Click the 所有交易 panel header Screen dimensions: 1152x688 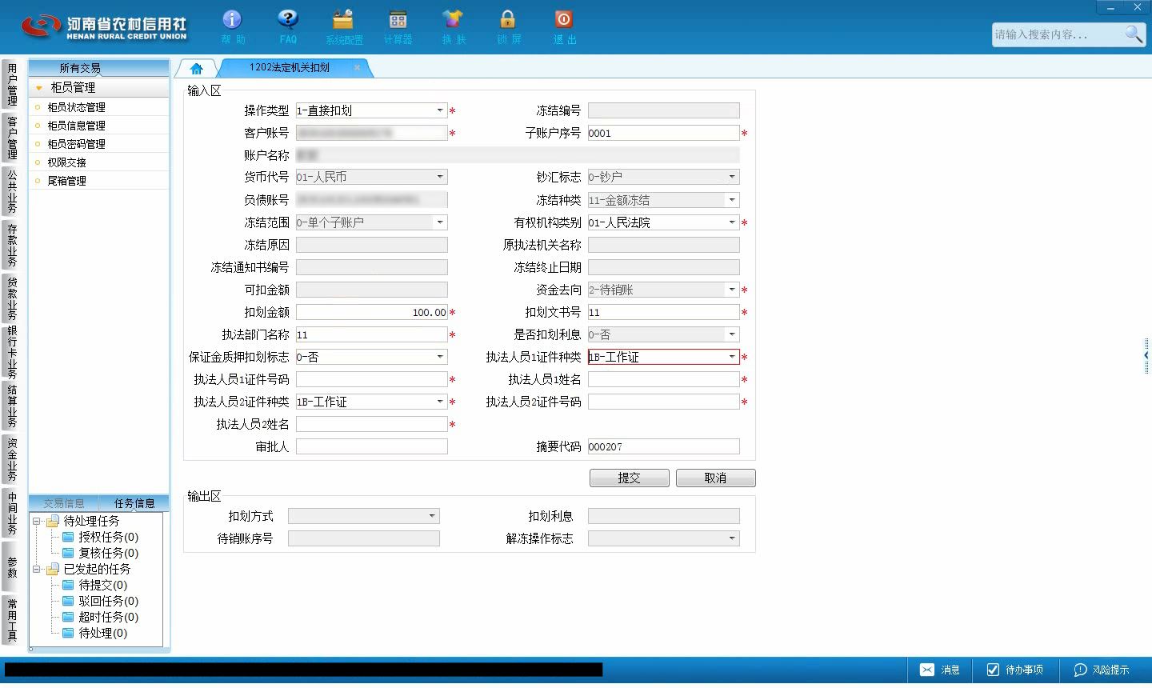[x=98, y=68]
